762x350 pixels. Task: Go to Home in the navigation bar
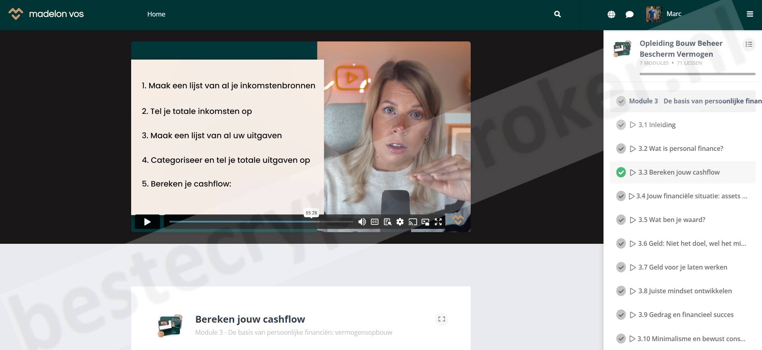point(156,14)
